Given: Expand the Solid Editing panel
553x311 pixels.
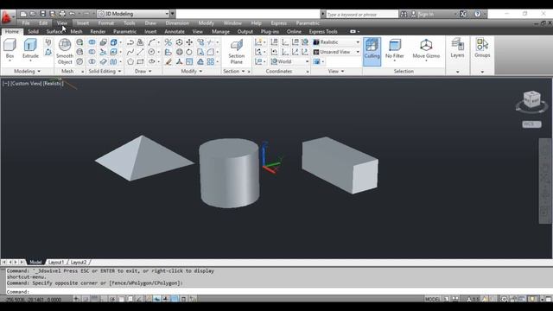Looking at the screenshot, I should [105, 71].
